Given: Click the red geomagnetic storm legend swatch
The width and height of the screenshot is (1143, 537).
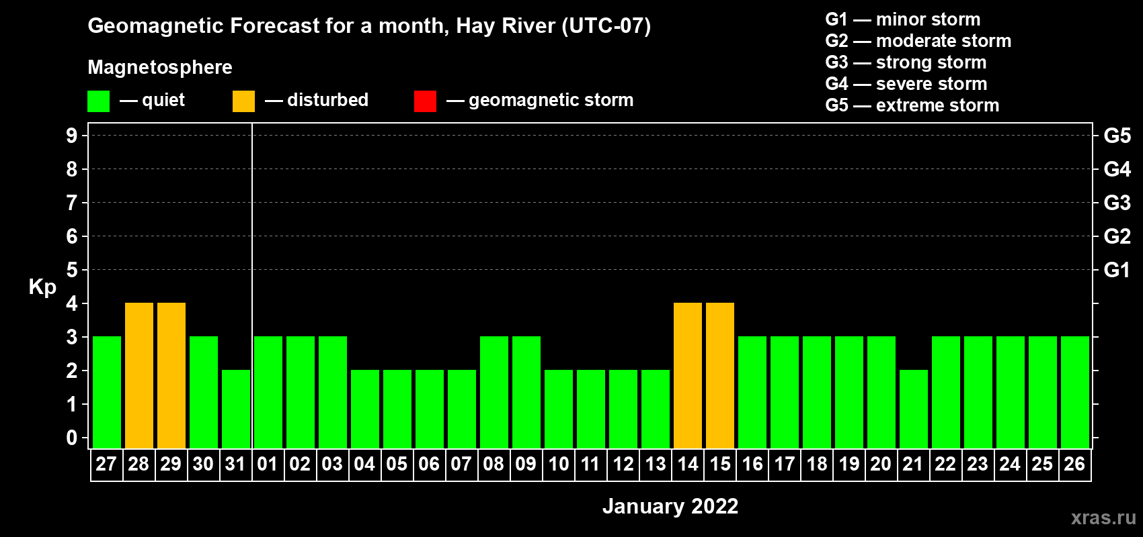Looking at the screenshot, I should click(425, 101).
